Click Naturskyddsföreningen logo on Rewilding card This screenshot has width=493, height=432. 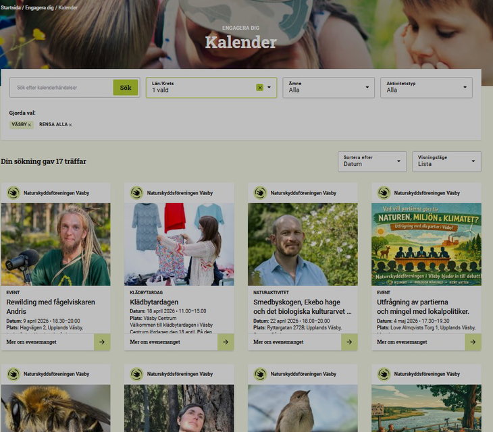(14, 193)
